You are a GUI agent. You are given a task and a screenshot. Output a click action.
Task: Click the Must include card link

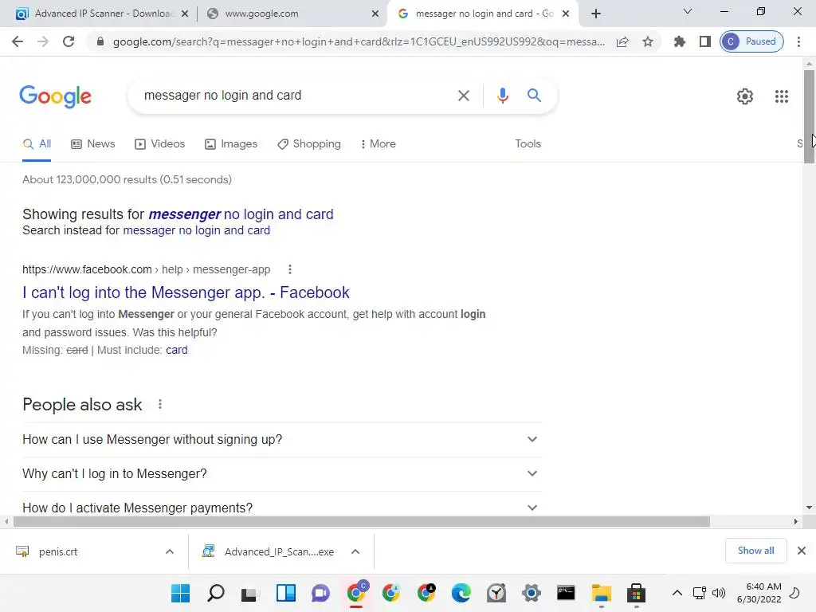tap(176, 351)
